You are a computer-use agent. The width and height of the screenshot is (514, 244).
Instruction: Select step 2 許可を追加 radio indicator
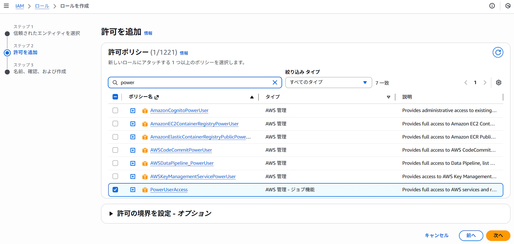[7, 53]
